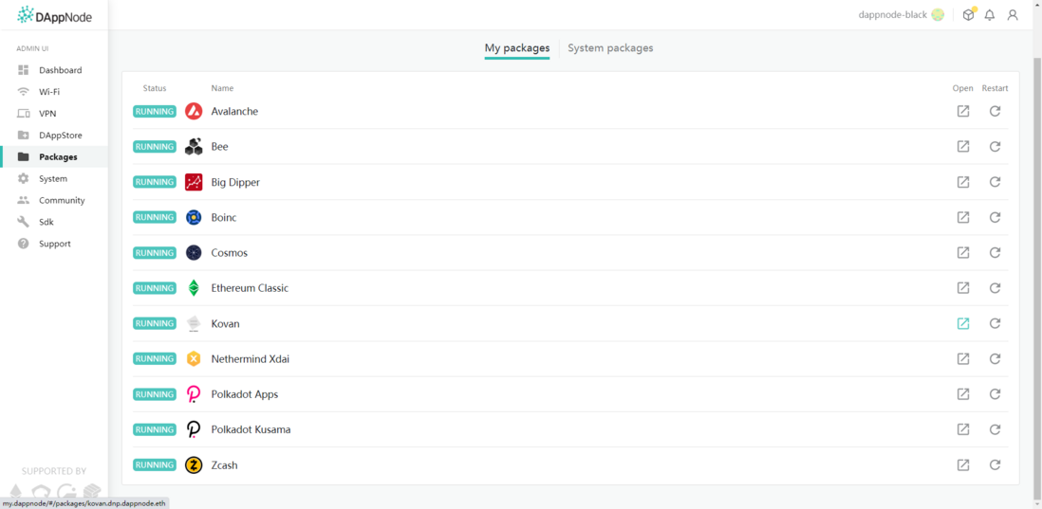This screenshot has height=509, width=1042.
Task: Open the Nethermind Xdai name link
Action: pos(250,358)
